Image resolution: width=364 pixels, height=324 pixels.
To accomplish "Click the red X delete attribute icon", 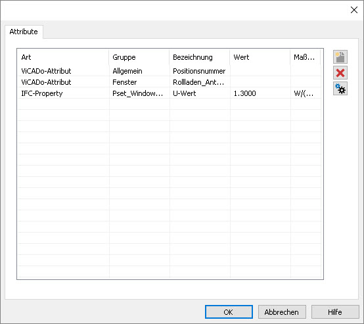I will coord(340,73).
